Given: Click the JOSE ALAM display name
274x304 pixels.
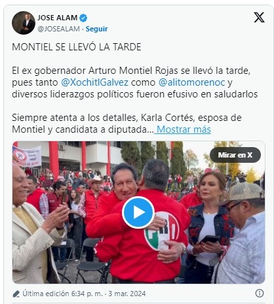Looking at the screenshot, I should click(57, 18).
